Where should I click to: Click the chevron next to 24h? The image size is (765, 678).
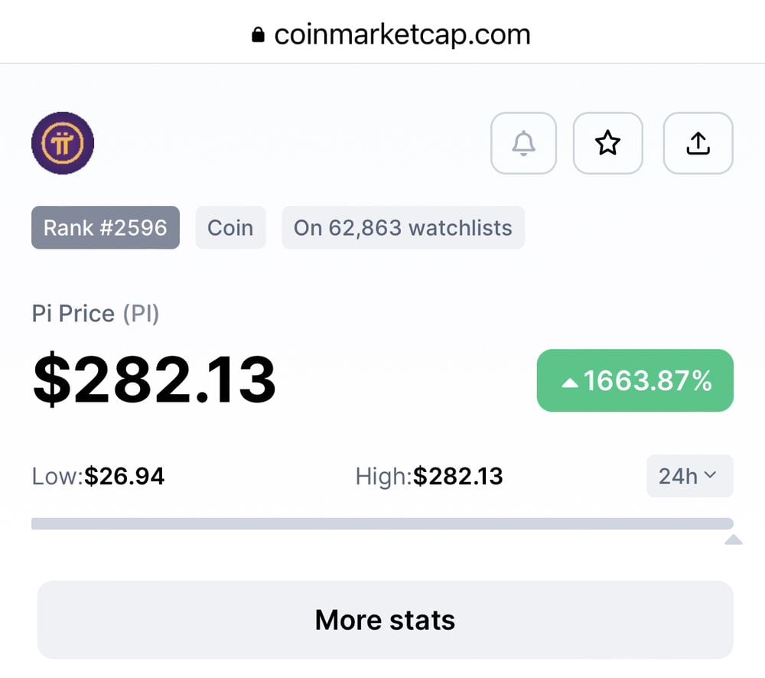710,475
